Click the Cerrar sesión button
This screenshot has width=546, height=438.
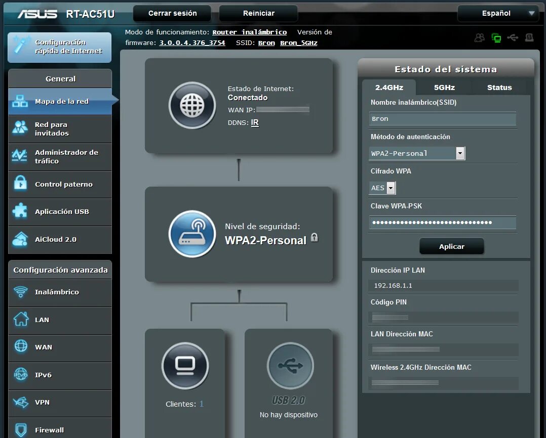point(172,13)
